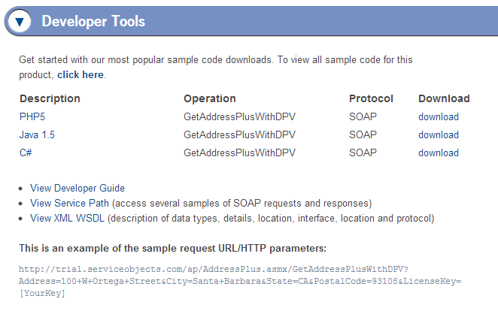Open View Developer Guide link
The image size is (498, 311).
(x=77, y=188)
